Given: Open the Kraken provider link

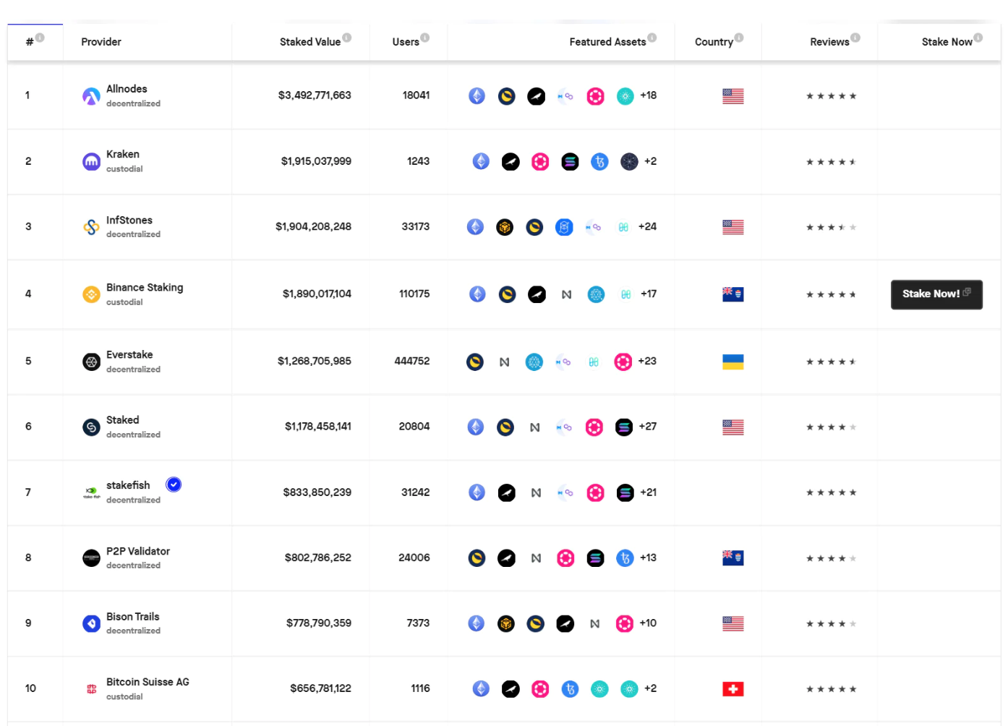Looking at the screenshot, I should pos(123,154).
